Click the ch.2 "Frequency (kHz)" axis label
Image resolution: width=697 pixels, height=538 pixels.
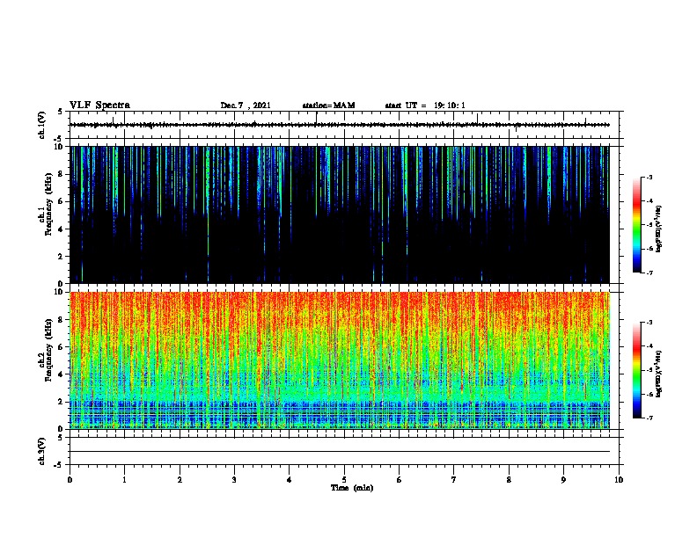[x=48, y=350]
